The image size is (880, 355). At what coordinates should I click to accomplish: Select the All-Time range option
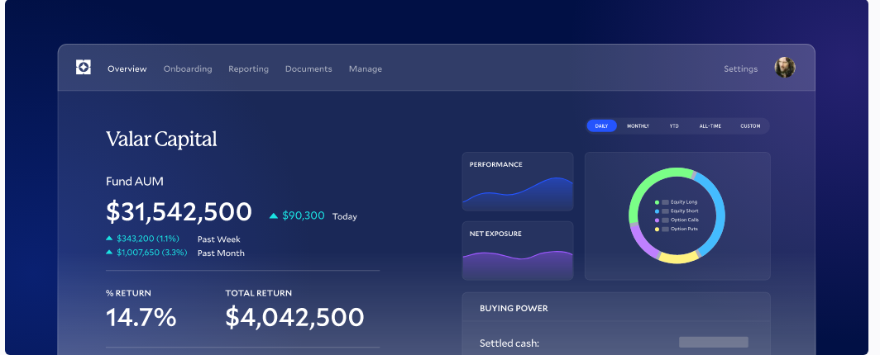point(710,126)
